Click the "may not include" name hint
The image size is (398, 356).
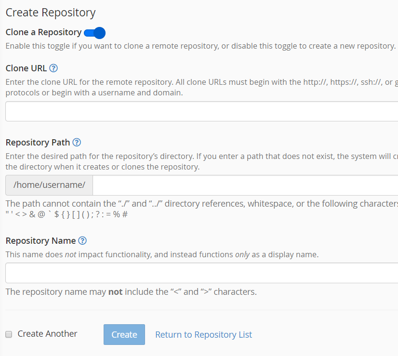tap(131, 292)
